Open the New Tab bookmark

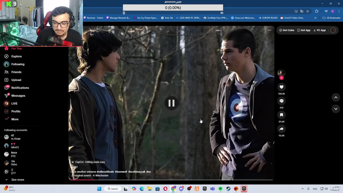167,18
